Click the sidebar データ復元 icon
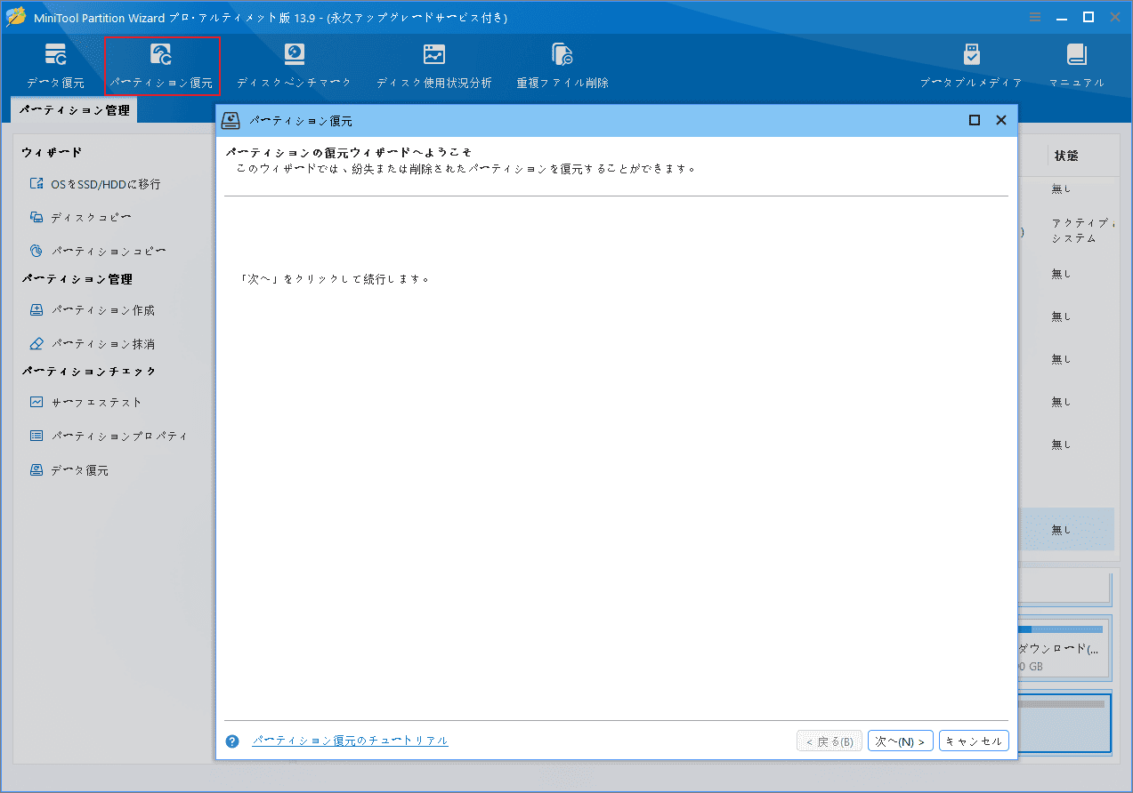Viewport: 1133px width, 793px height. (x=36, y=469)
